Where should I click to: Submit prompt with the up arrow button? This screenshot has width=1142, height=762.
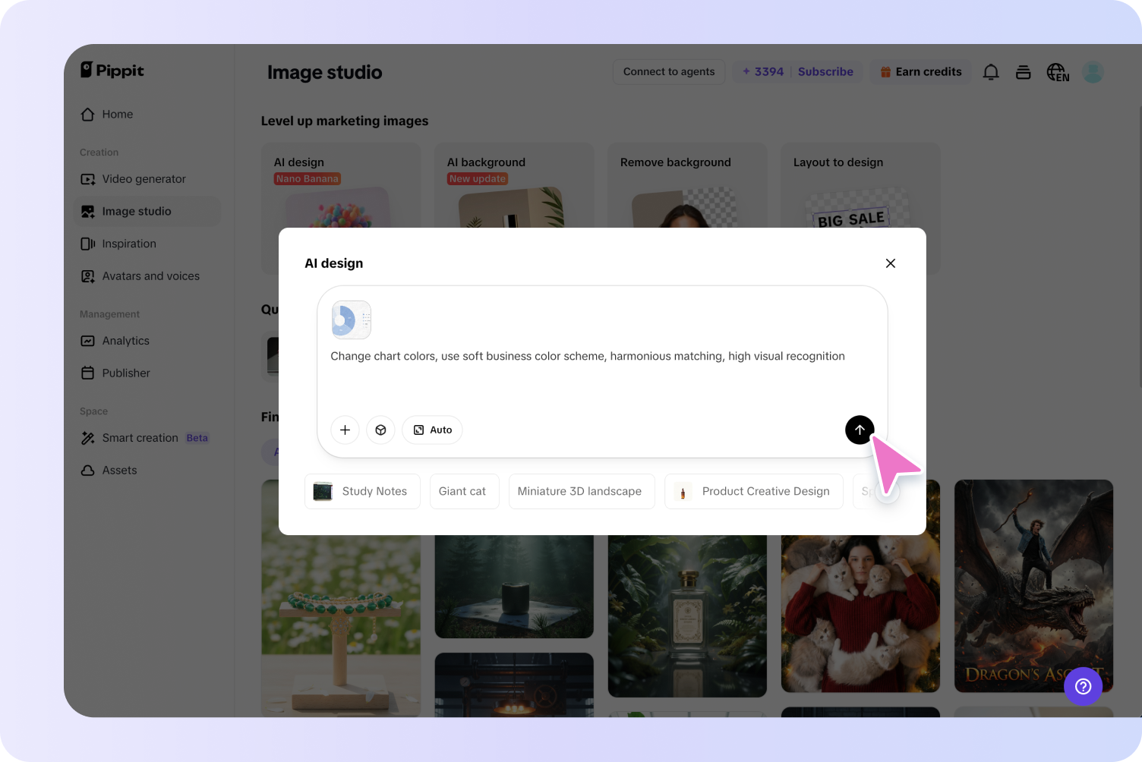point(860,430)
